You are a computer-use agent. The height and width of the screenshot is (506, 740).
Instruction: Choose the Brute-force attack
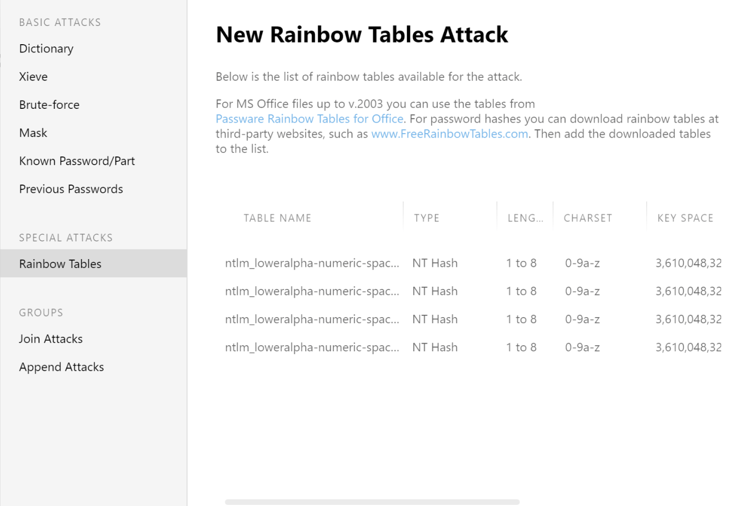click(x=49, y=105)
